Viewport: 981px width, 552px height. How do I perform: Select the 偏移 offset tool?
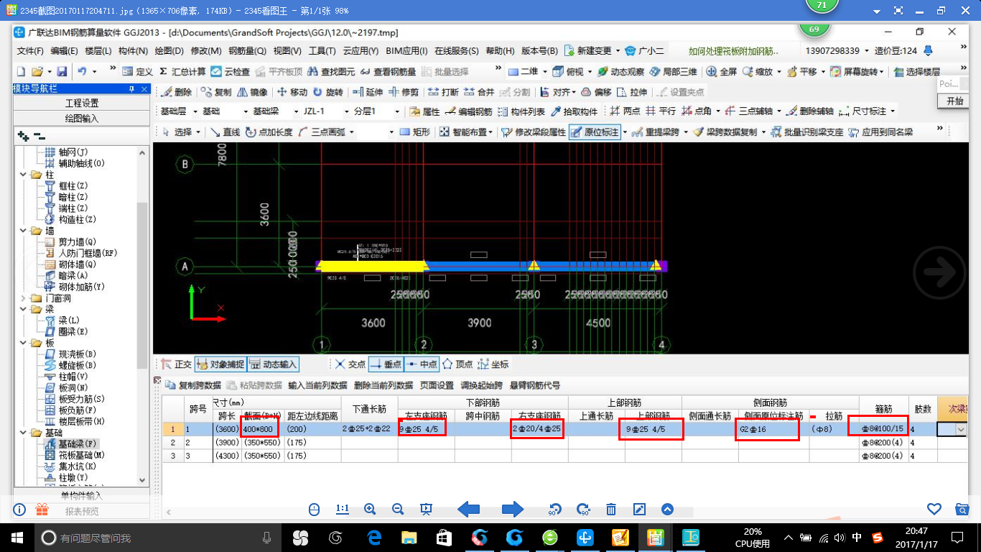tap(596, 92)
